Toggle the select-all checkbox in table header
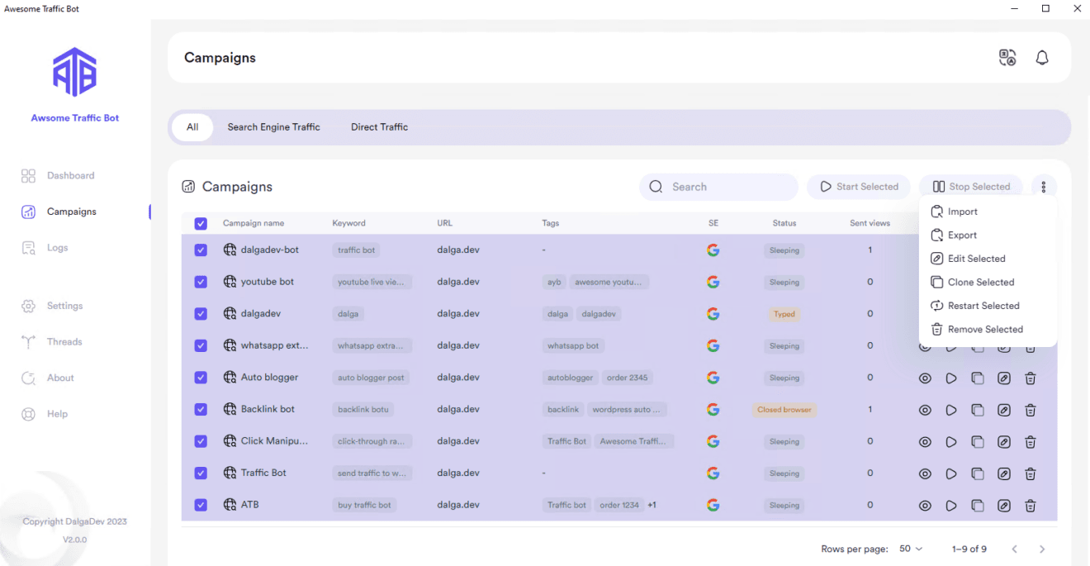 point(201,224)
